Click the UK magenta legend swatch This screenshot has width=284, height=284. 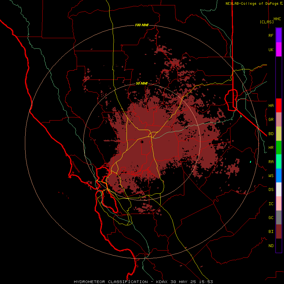pos(279,50)
